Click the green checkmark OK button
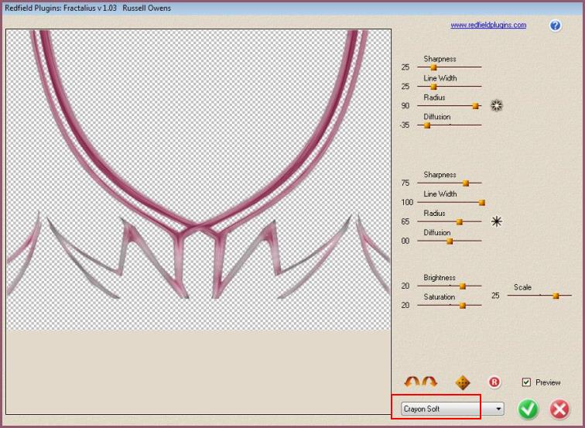The image size is (585, 428). point(529,409)
